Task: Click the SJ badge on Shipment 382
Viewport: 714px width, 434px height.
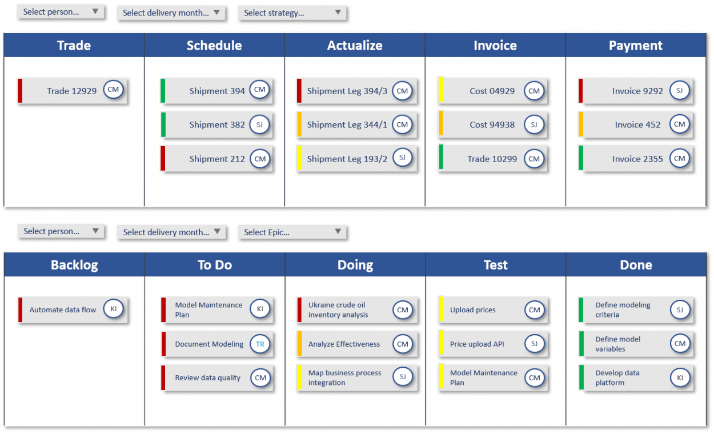Action: 261,124
